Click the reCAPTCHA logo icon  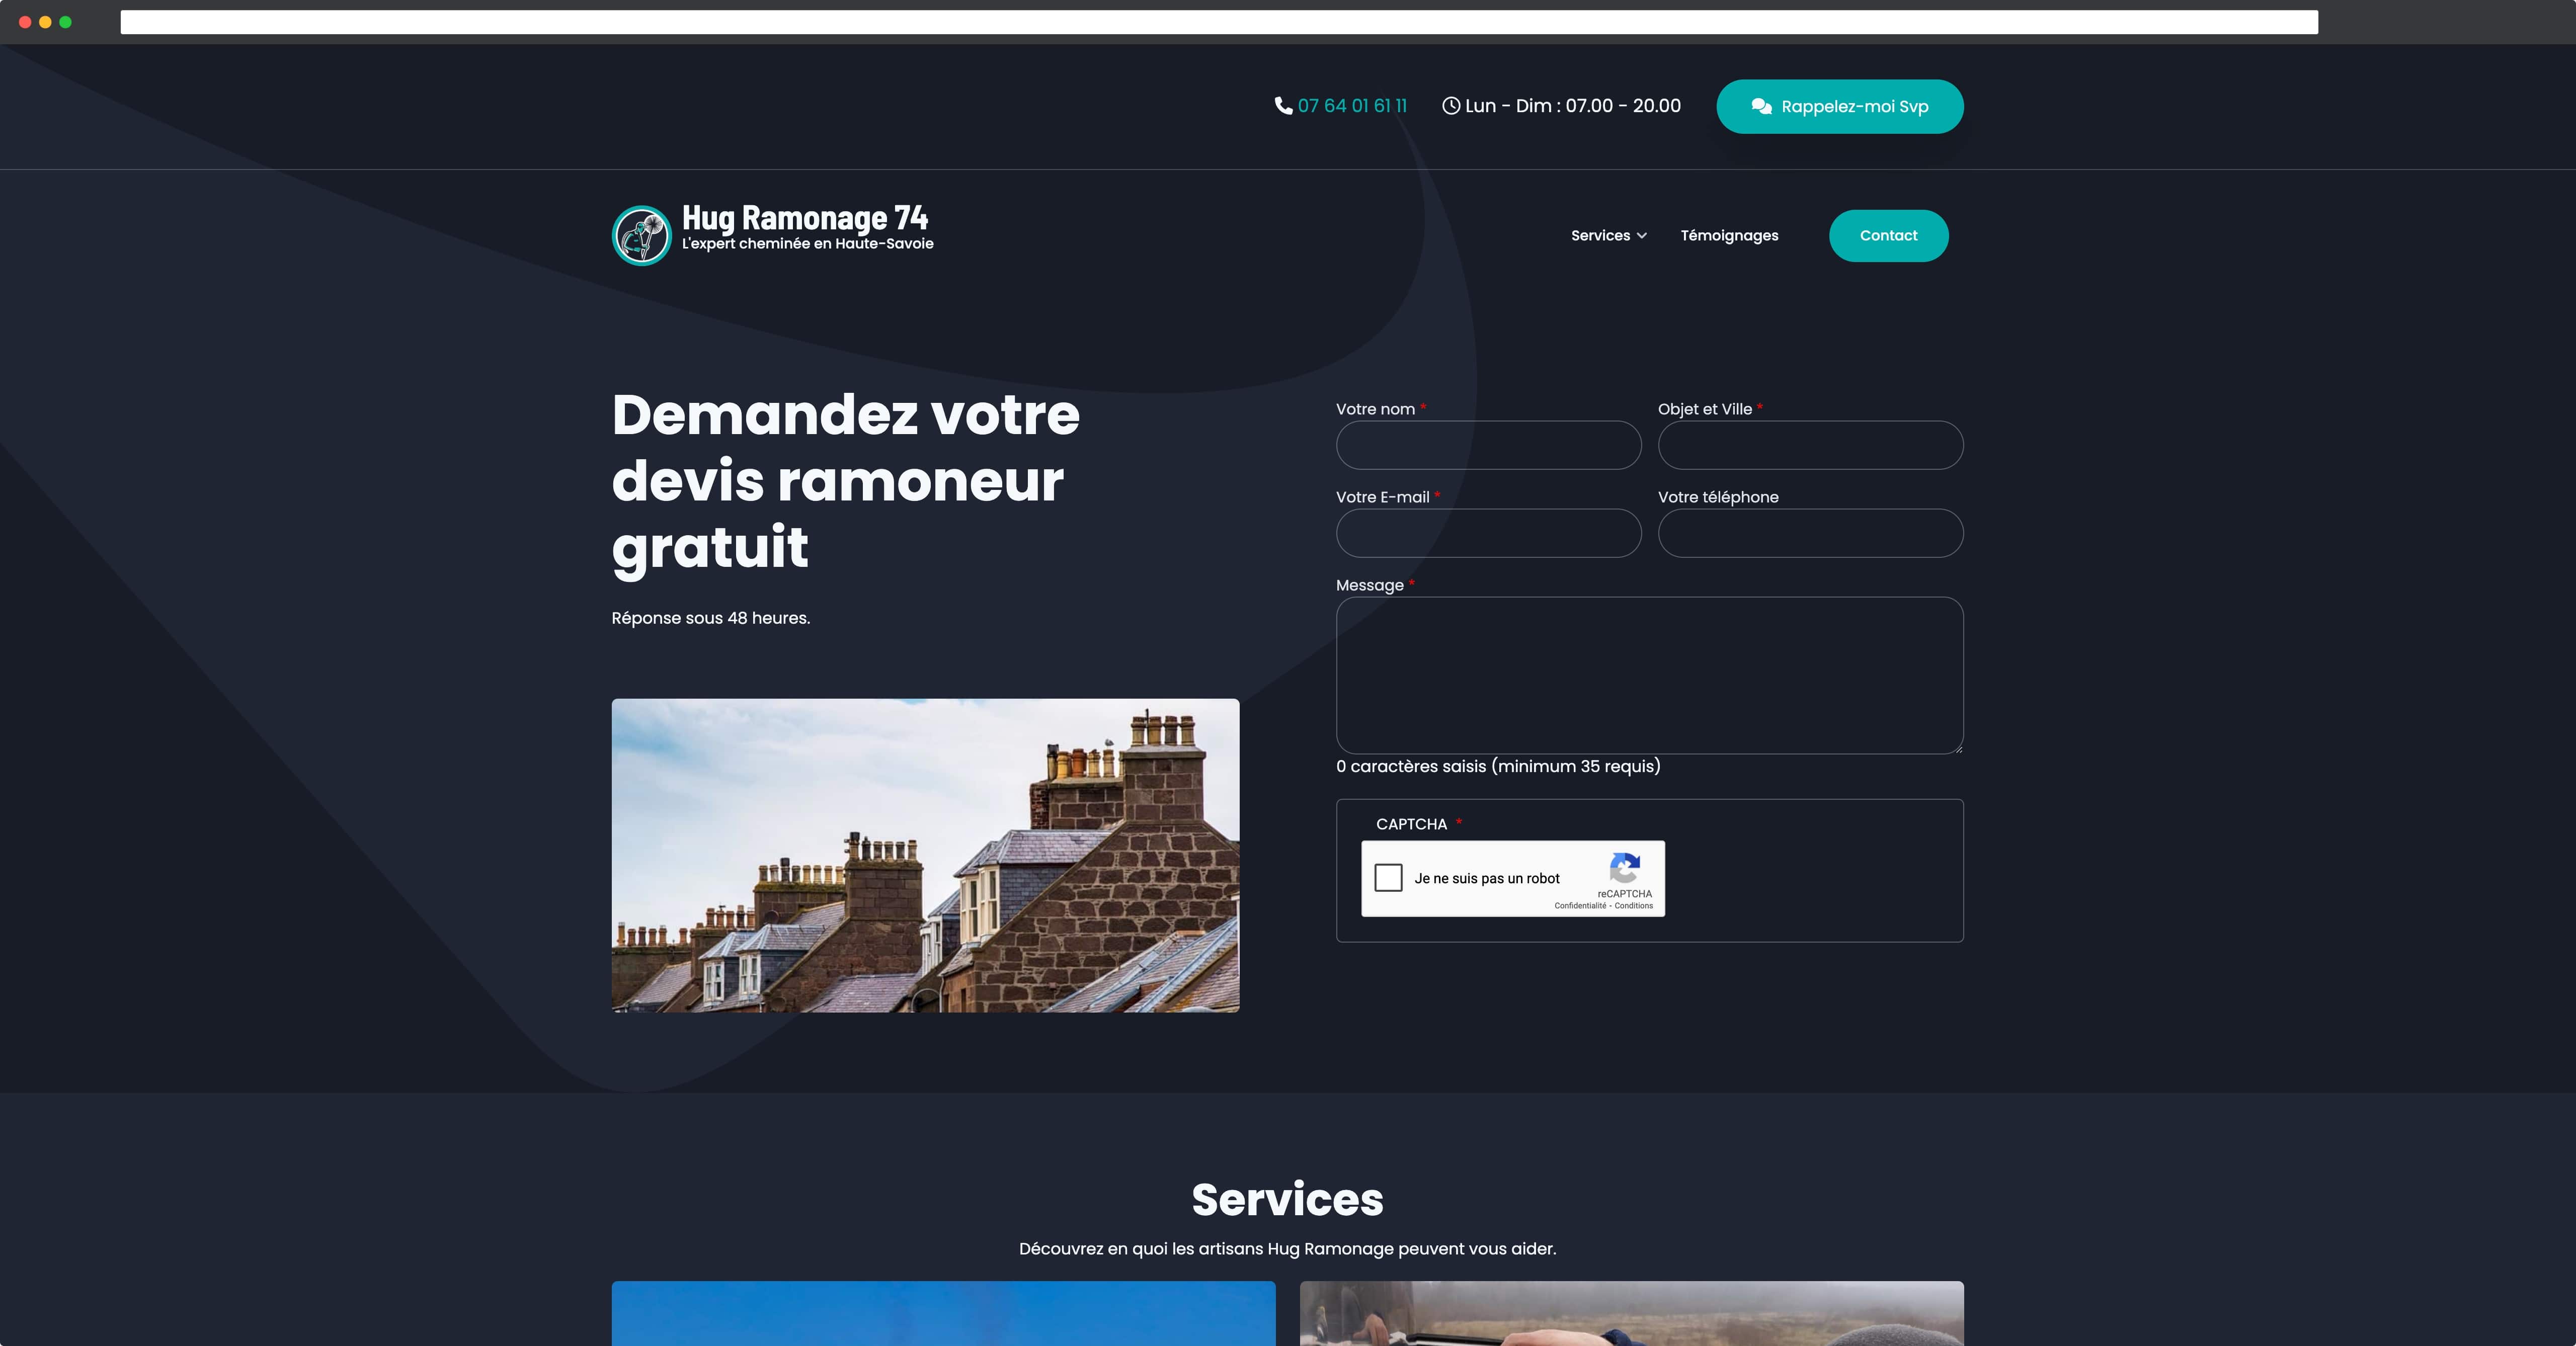pos(1625,868)
